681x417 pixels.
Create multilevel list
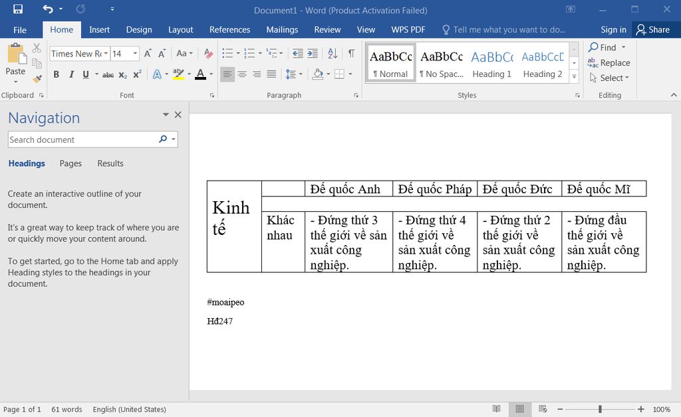[271, 53]
